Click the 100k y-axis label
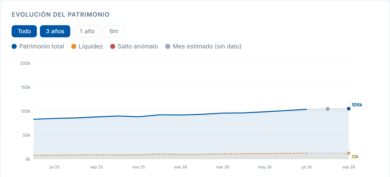Image resolution: width=390 pixels, height=177 pixels. pos(25,111)
